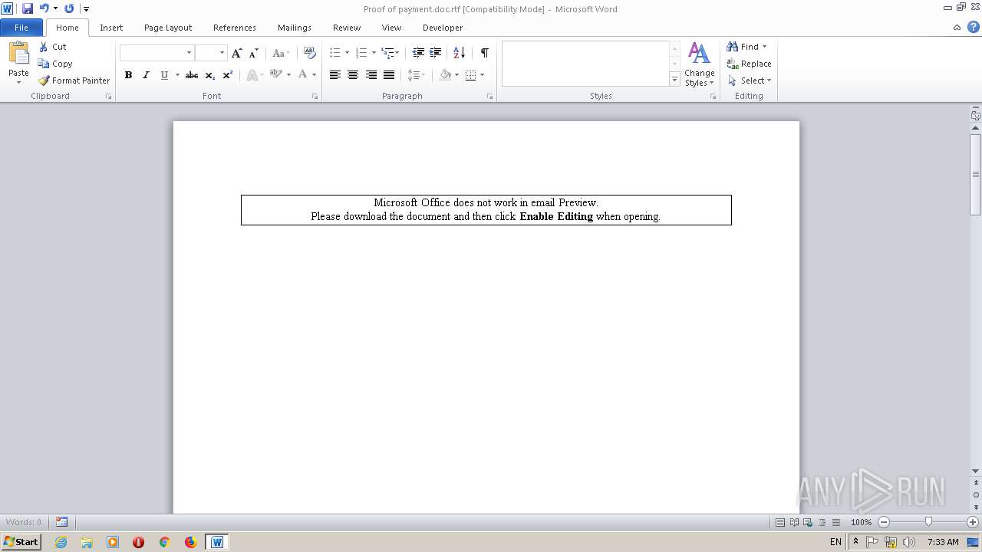Toggle Underline formatting

tap(163, 75)
